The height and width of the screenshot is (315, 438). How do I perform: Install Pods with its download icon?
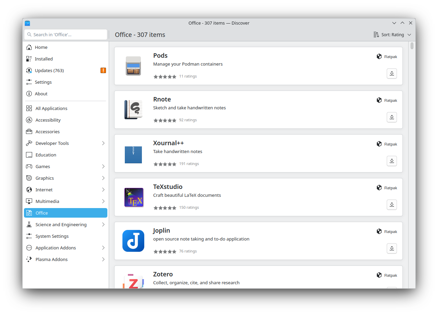tap(392, 73)
